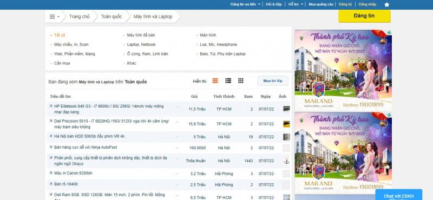Filter by Laptop, Netbook category
Screen dimensions: 433x200
(x=141, y=44)
